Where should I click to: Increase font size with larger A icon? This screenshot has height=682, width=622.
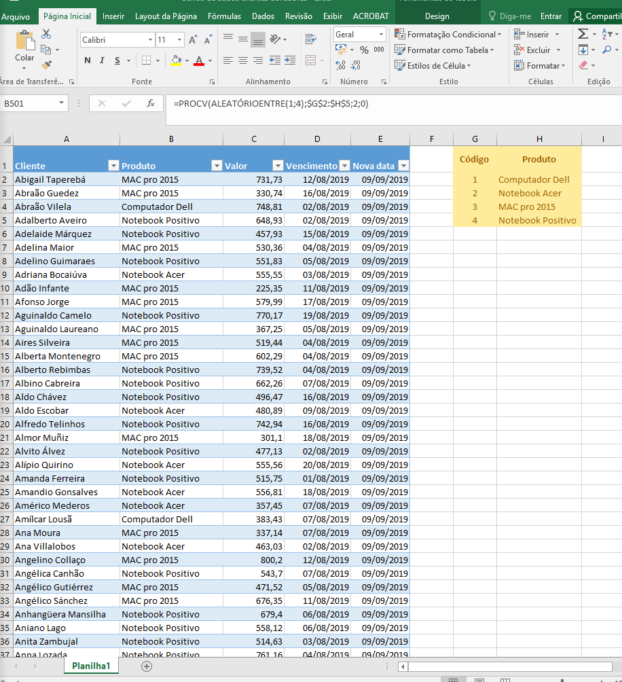click(x=193, y=40)
